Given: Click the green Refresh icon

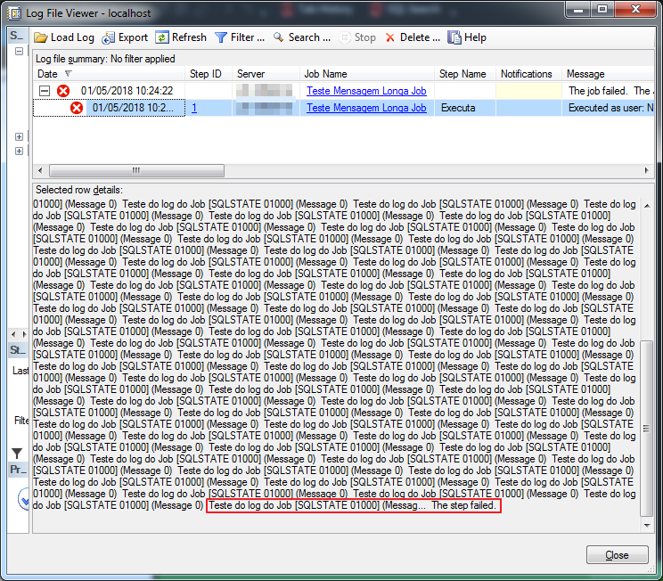Looking at the screenshot, I should pyautogui.click(x=162, y=37).
